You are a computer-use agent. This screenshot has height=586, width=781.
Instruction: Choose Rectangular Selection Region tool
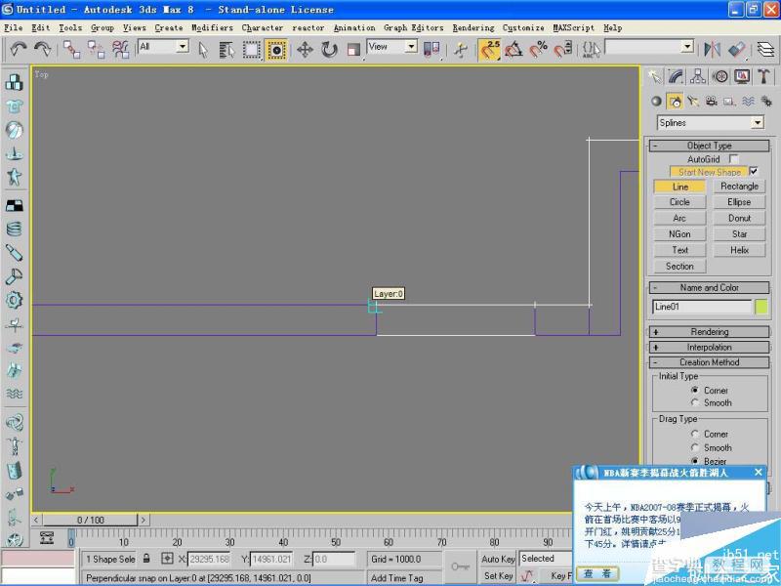click(252, 50)
